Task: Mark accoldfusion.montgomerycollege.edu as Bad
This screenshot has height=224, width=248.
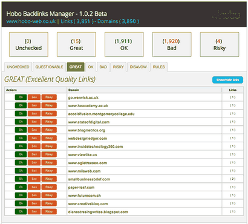Action: (34, 114)
